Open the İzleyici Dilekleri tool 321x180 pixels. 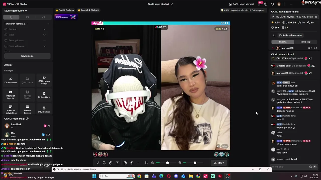(27, 95)
